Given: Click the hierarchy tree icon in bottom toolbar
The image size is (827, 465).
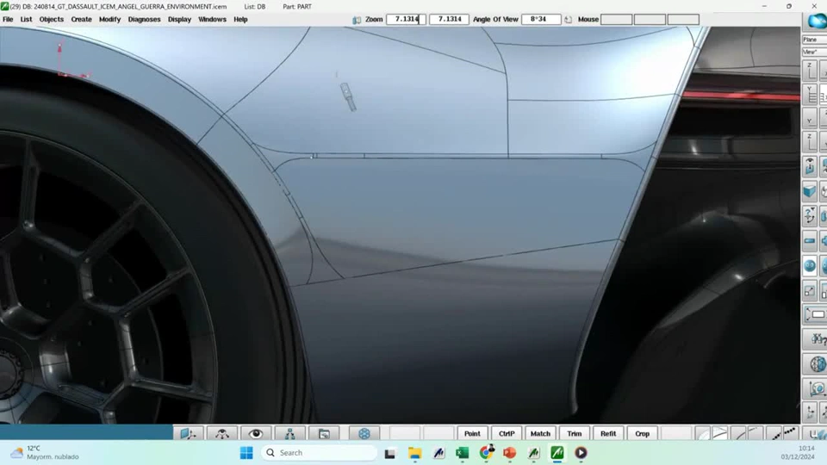Looking at the screenshot, I should (290, 433).
